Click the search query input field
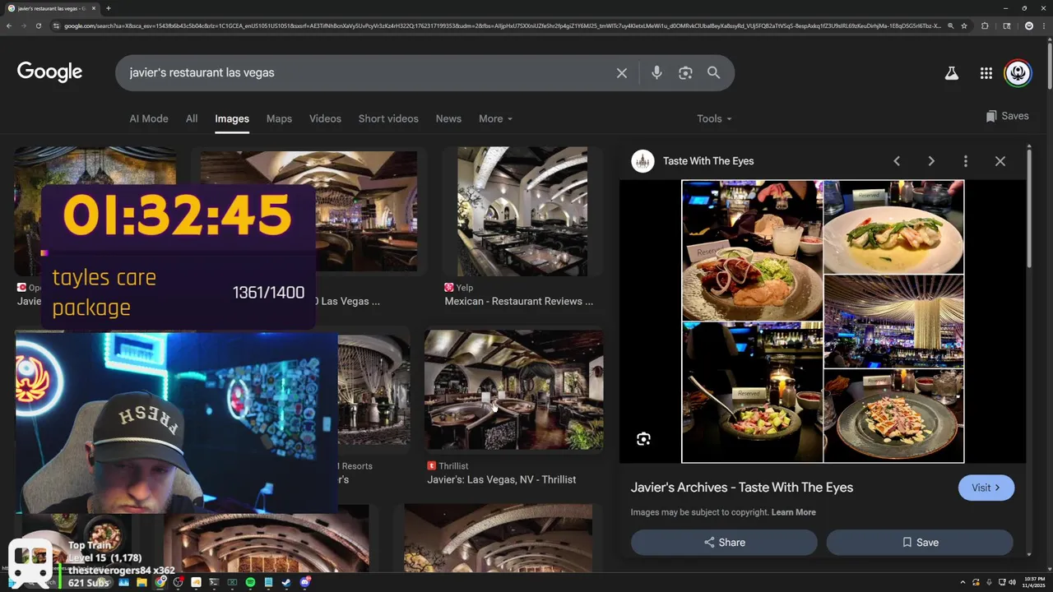This screenshot has width=1053, height=592. click(366, 73)
